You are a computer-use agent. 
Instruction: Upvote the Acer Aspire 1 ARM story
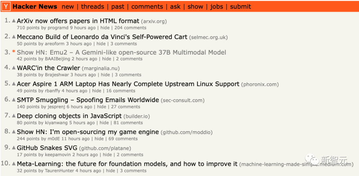click(x=14, y=84)
